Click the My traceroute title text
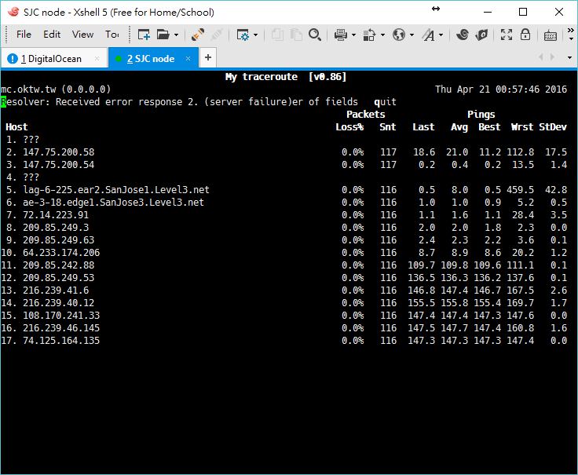Image resolution: width=578 pixels, height=475 pixels. (262, 77)
